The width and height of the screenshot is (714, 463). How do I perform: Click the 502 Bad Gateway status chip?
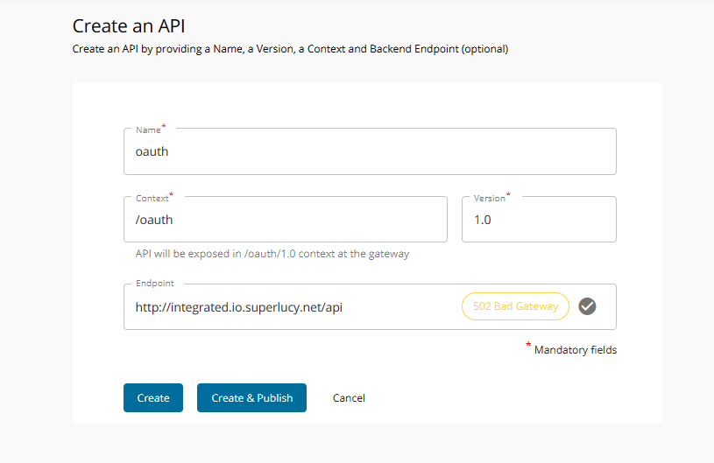tap(515, 306)
